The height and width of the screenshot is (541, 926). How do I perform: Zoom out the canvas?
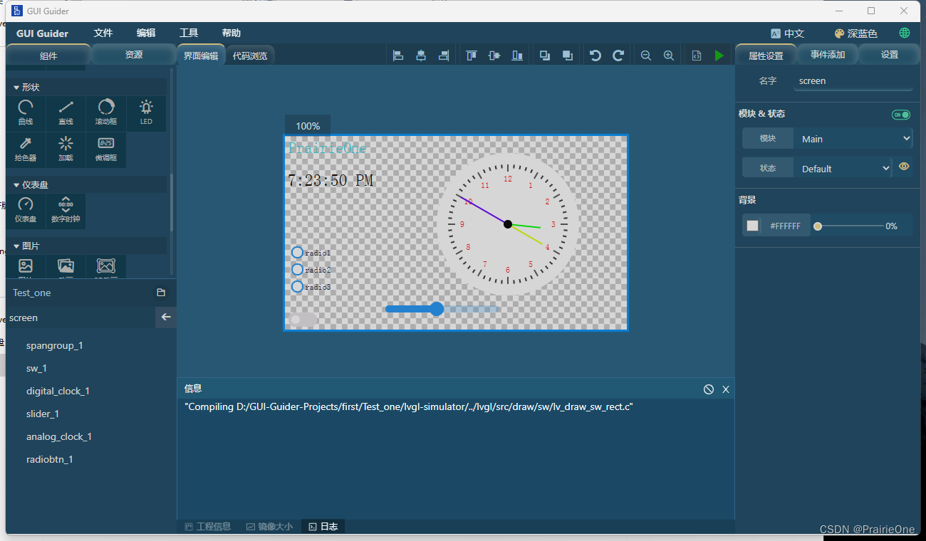(646, 56)
